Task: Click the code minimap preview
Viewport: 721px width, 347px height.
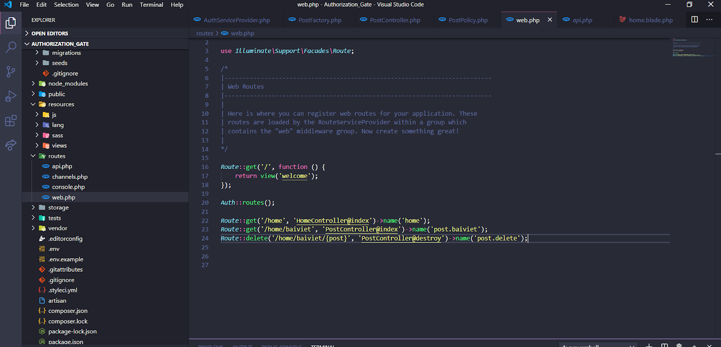Action: [x=693, y=47]
